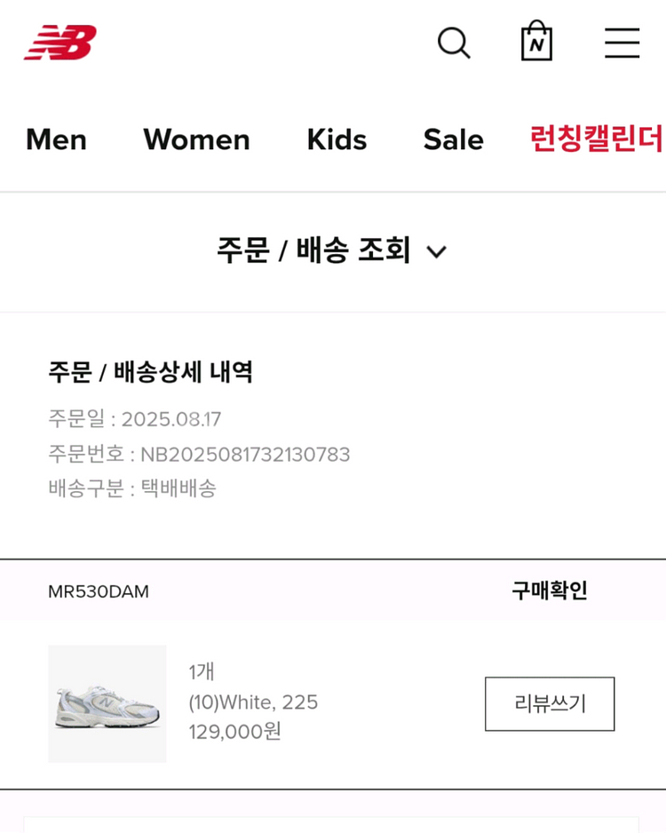The width and height of the screenshot is (666, 833).
Task: Open the shopping bag cart
Action: (x=536, y=42)
